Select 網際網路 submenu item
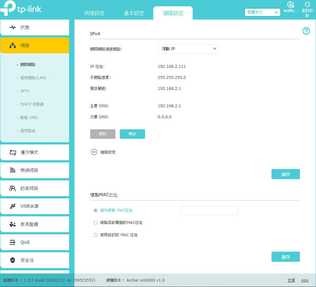Viewport: 316px width, 287px height. (x=28, y=65)
